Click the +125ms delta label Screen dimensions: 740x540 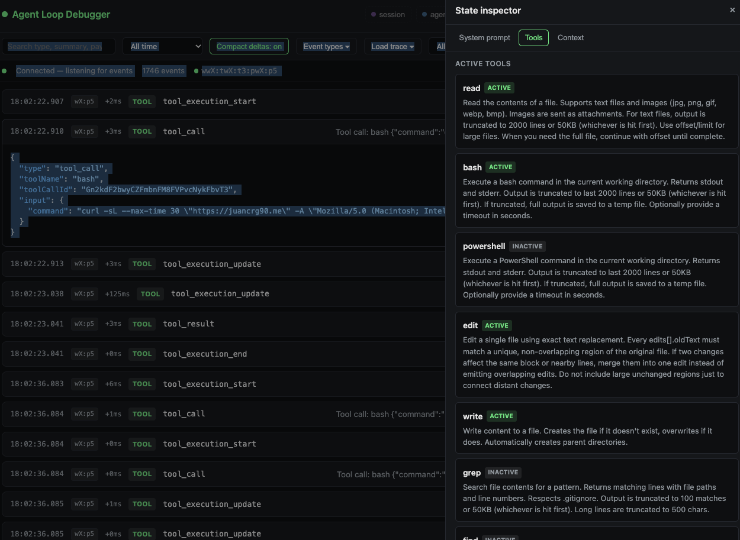point(117,294)
